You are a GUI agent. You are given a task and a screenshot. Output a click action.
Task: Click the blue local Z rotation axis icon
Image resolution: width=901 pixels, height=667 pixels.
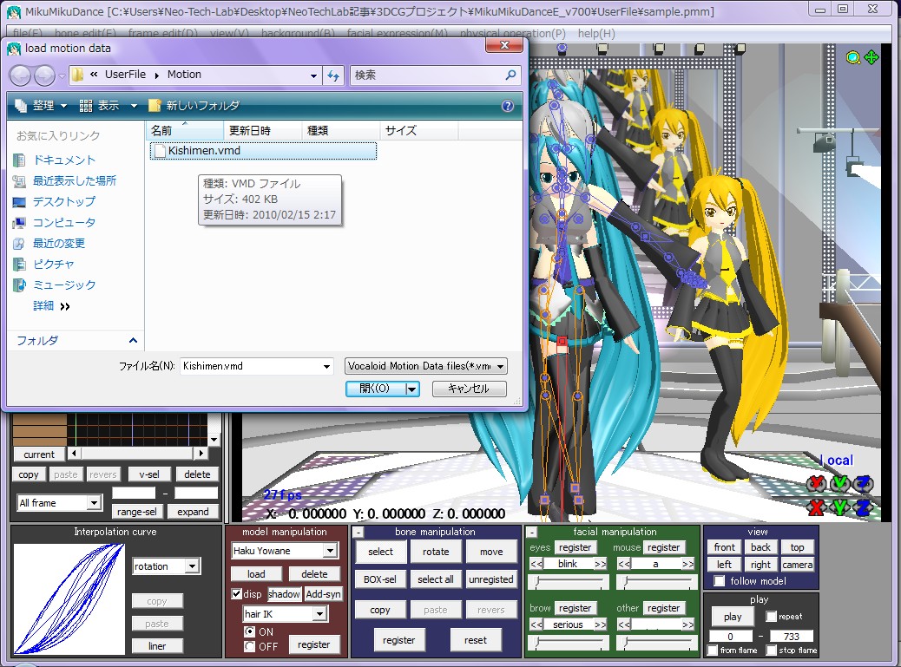[x=863, y=484]
